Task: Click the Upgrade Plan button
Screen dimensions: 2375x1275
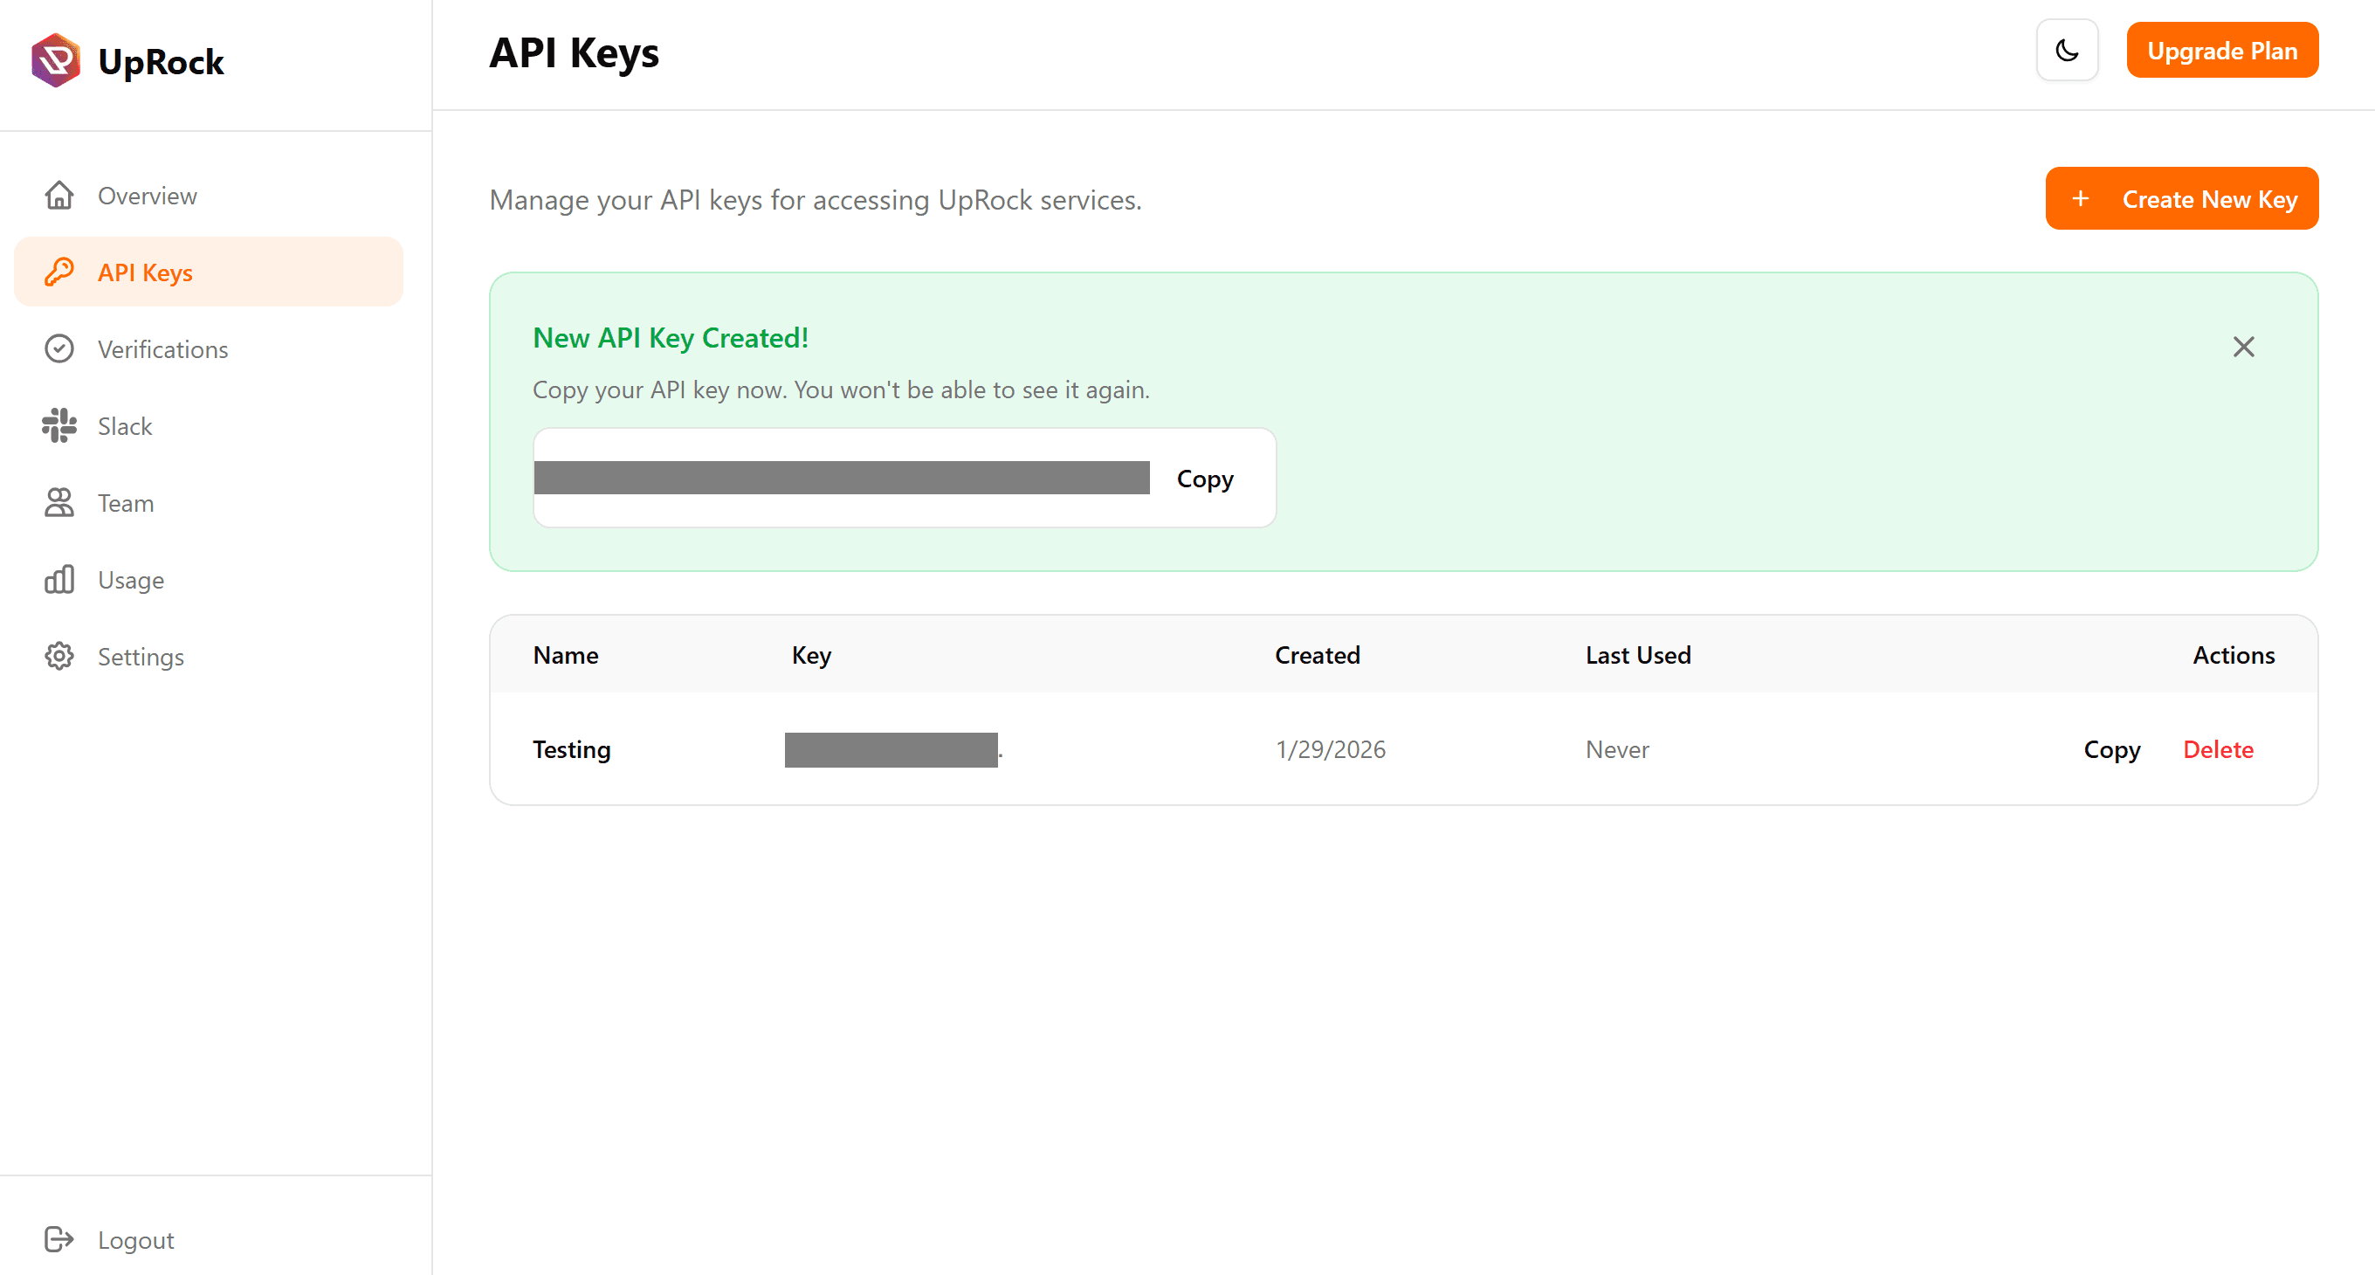Action: tap(2222, 50)
